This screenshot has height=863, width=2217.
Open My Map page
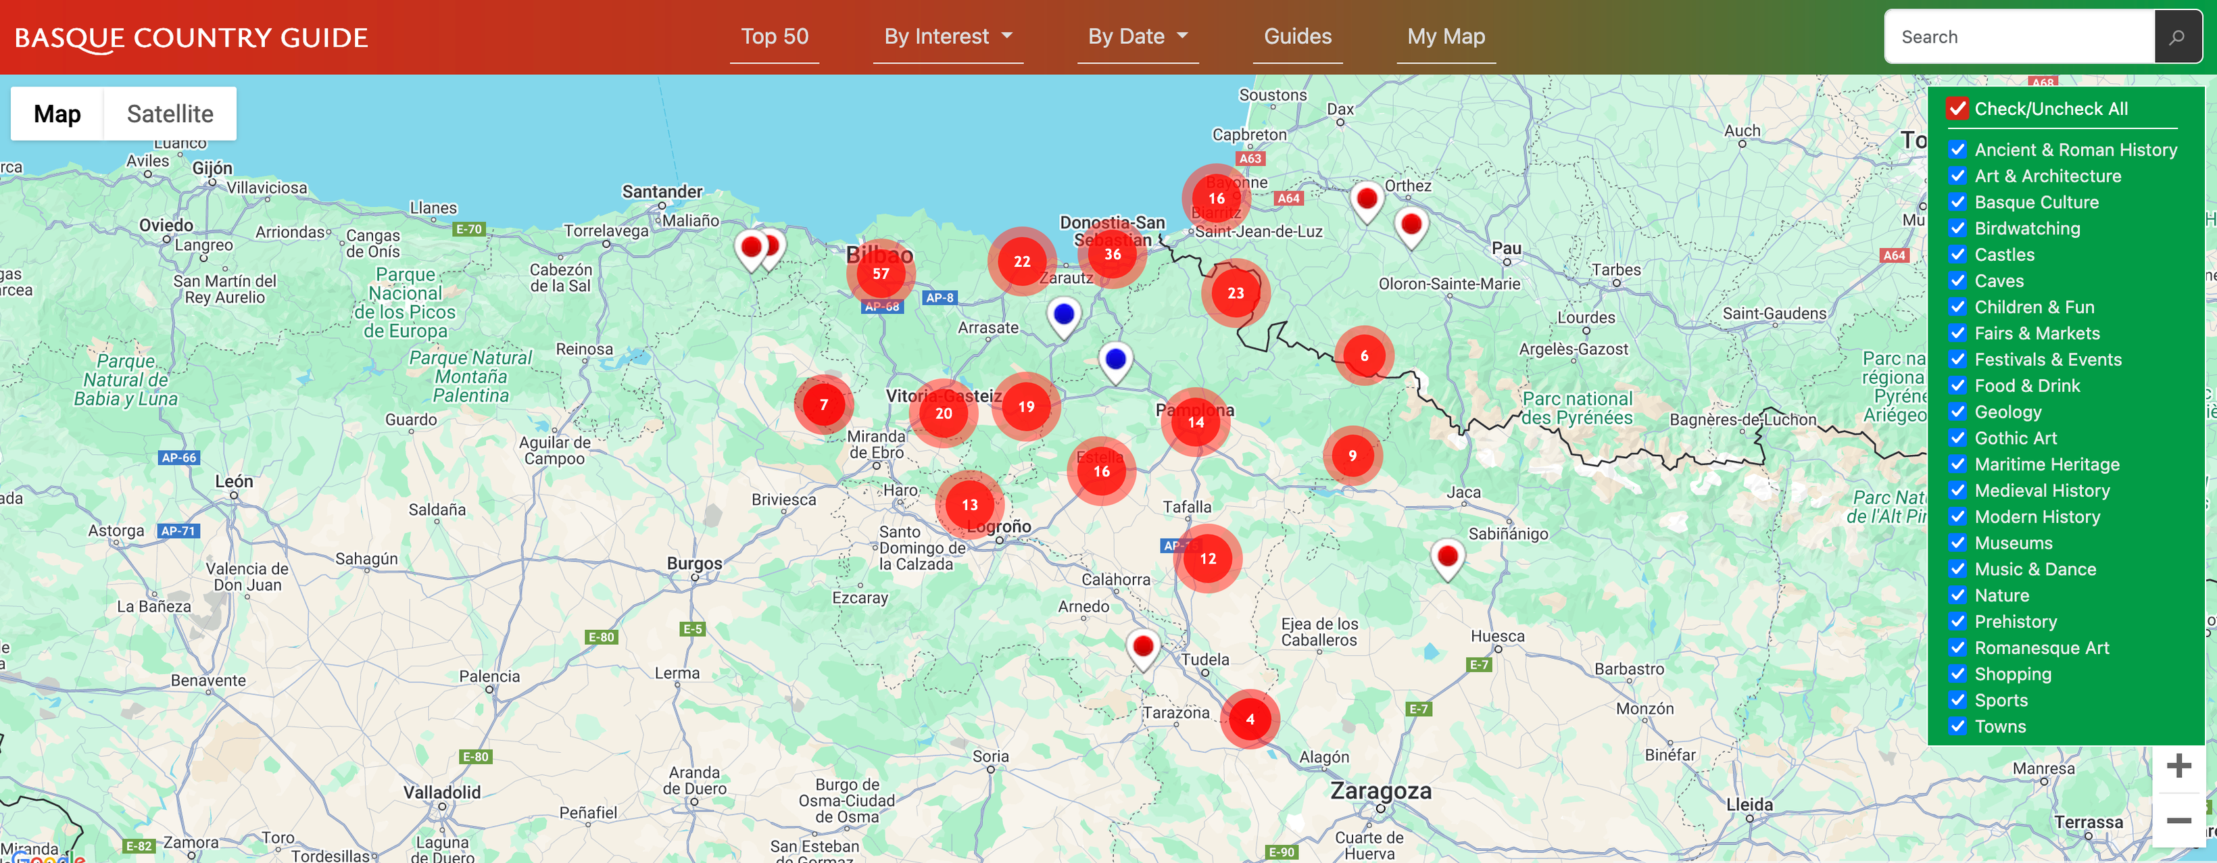1446,37
